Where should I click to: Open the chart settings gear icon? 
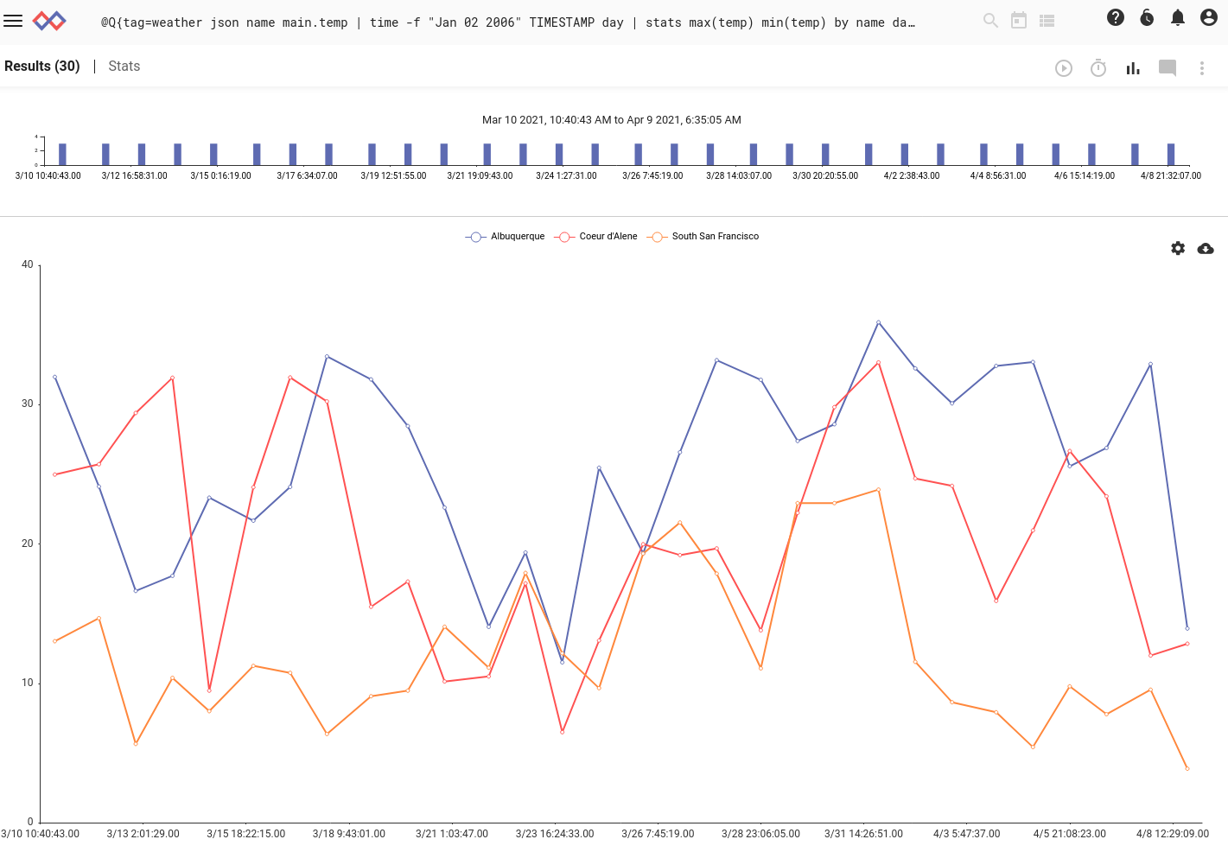click(x=1178, y=248)
